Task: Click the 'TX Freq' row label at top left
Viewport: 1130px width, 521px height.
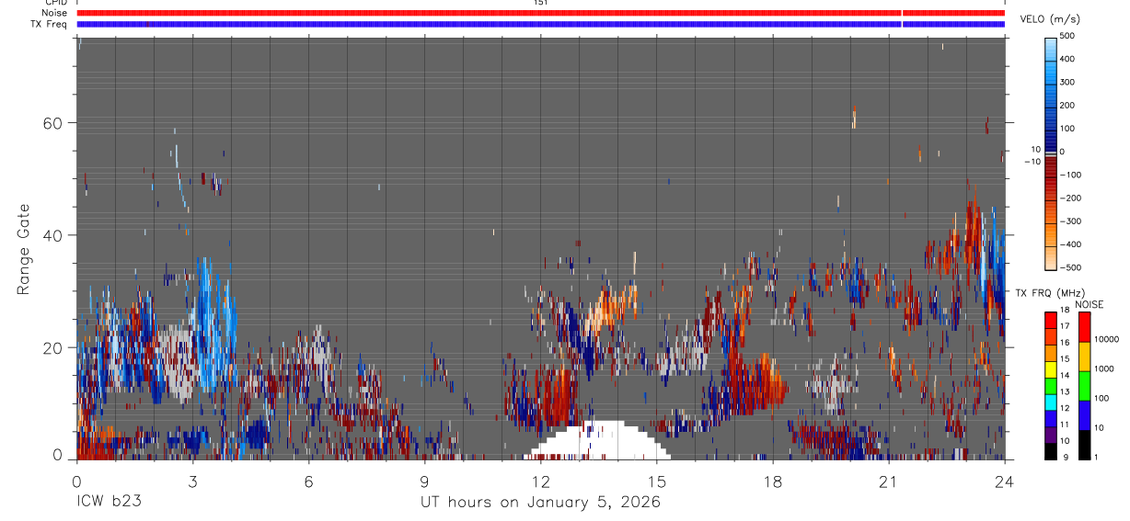Action: 50,24
